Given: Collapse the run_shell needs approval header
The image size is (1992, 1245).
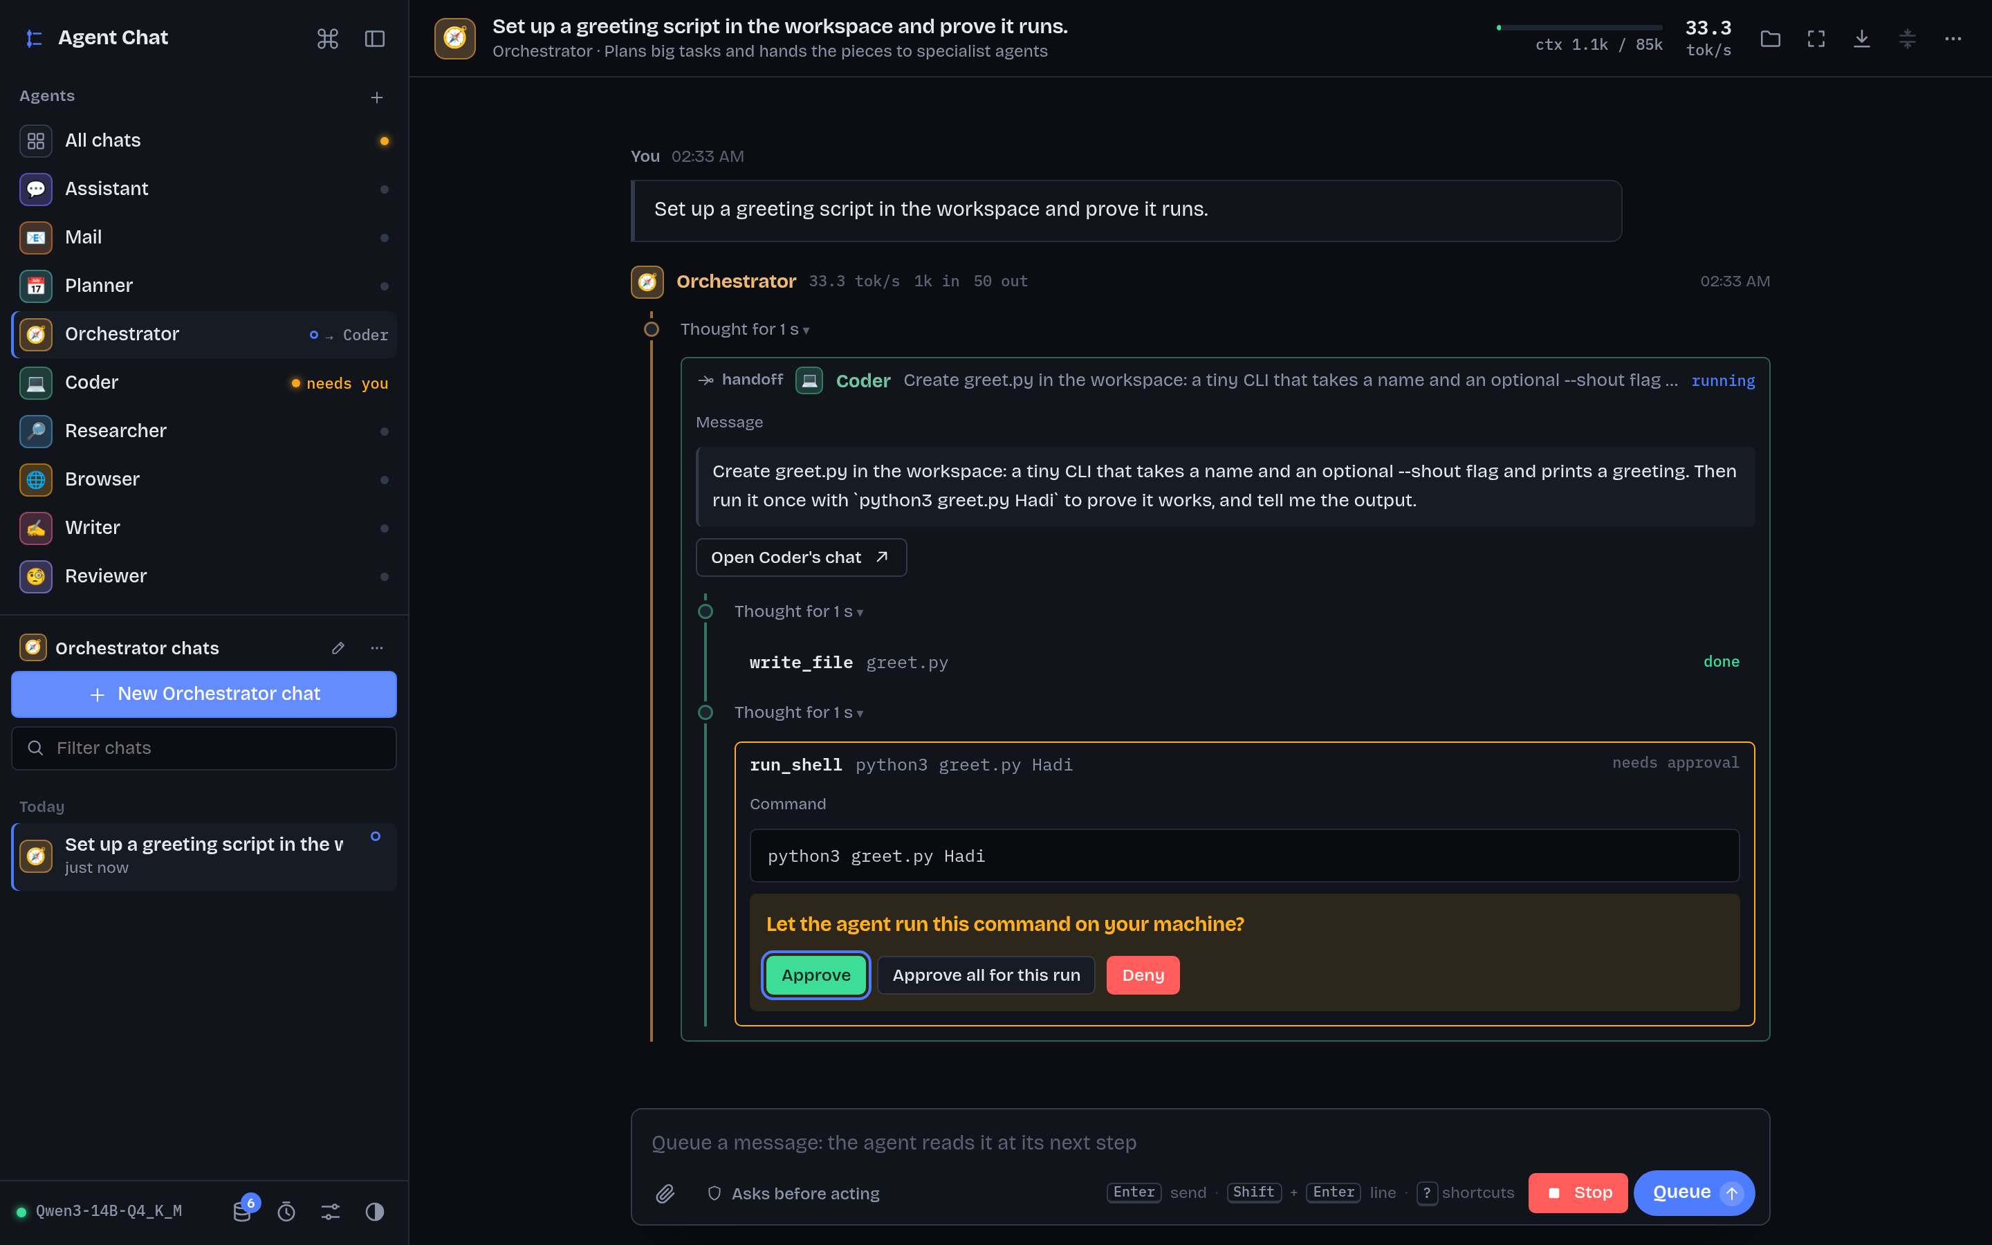Looking at the screenshot, I should 1244,764.
